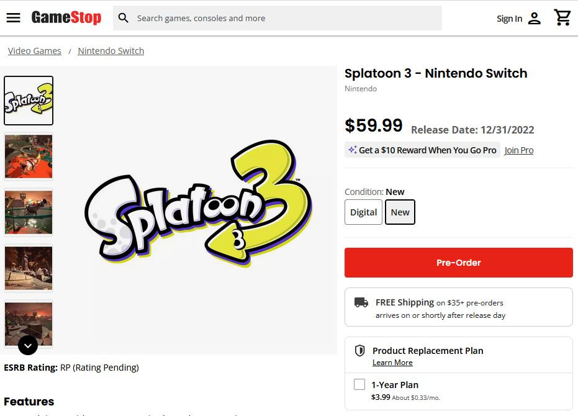Go to Video Games breadcrumb
This screenshot has width=578, height=416.
(x=35, y=51)
